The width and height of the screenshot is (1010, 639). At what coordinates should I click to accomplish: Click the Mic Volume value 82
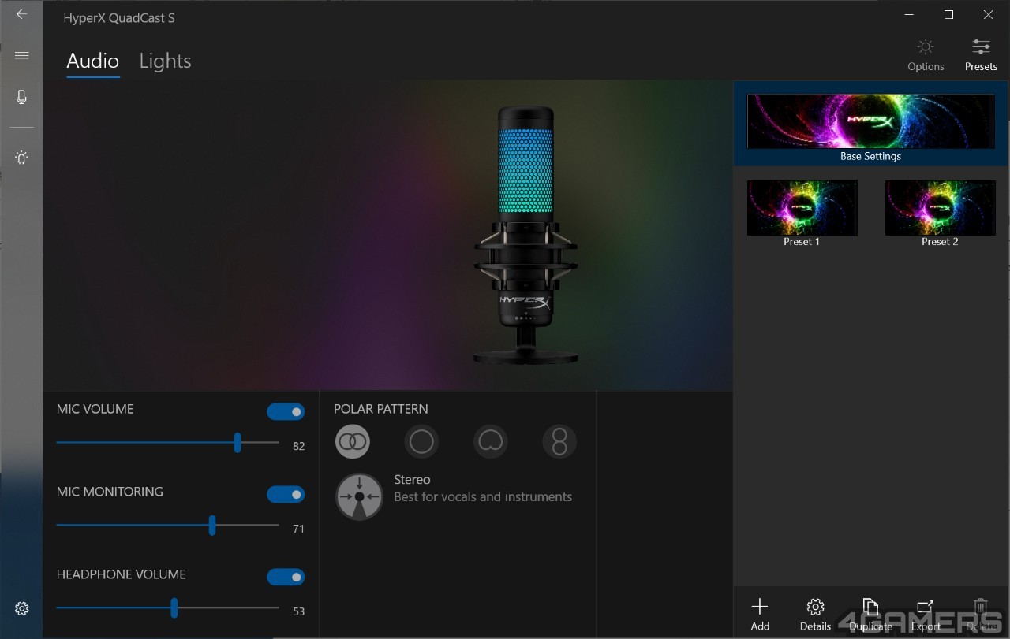click(298, 446)
